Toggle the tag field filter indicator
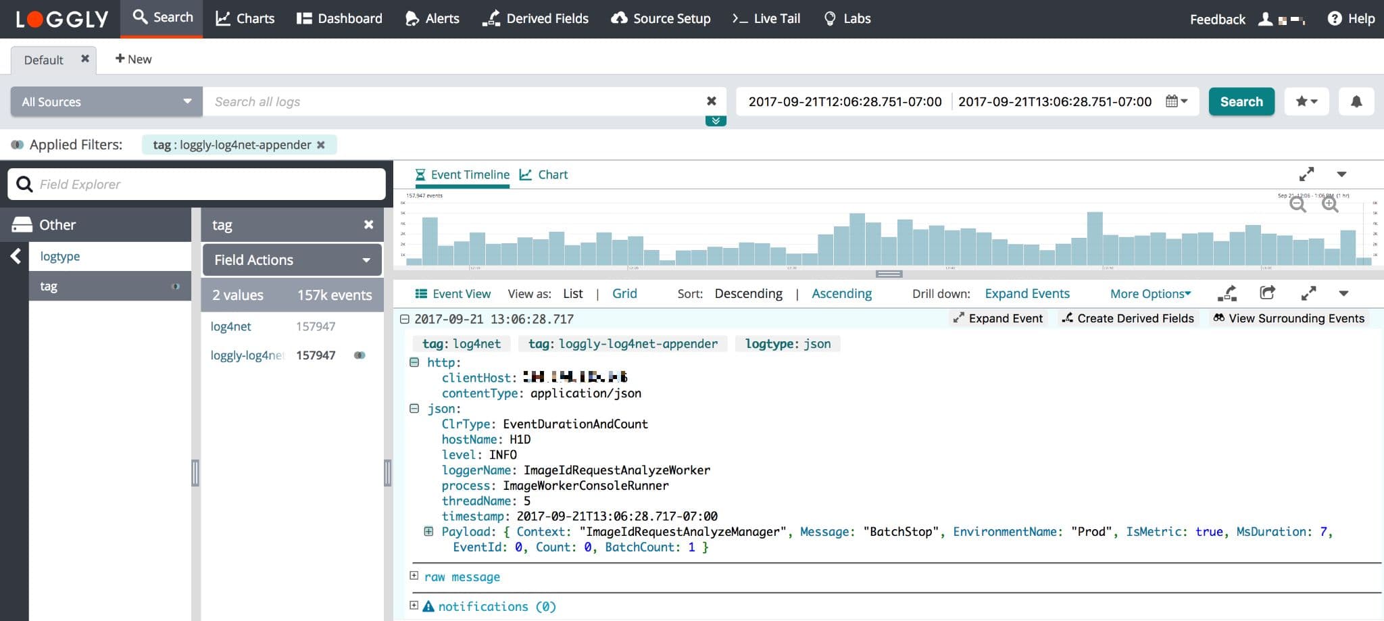Image resolution: width=1384 pixels, height=621 pixels. [176, 287]
